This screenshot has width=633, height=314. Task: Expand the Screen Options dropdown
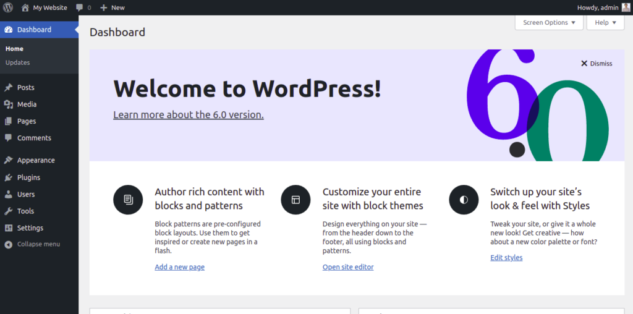pos(549,23)
